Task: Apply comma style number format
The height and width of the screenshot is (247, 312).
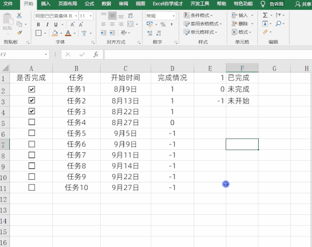Action: [171, 24]
